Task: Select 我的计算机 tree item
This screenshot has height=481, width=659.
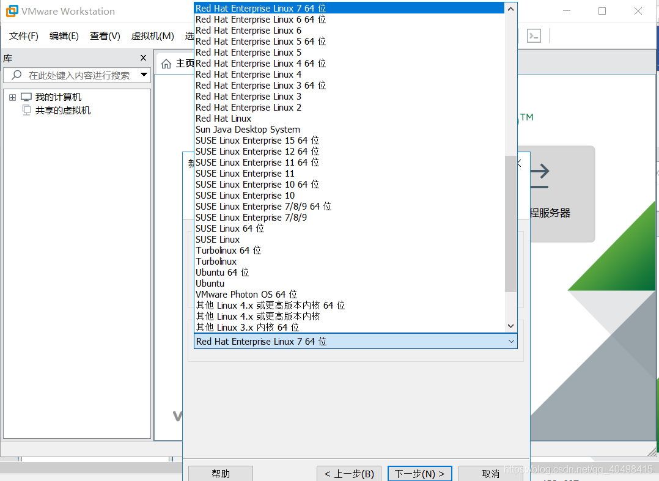Action: [58, 97]
